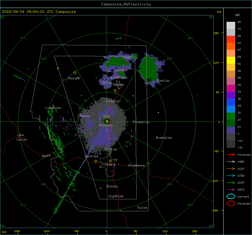Click the Cochrane city label
The height and width of the screenshot is (235, 252).
(92, 156)
